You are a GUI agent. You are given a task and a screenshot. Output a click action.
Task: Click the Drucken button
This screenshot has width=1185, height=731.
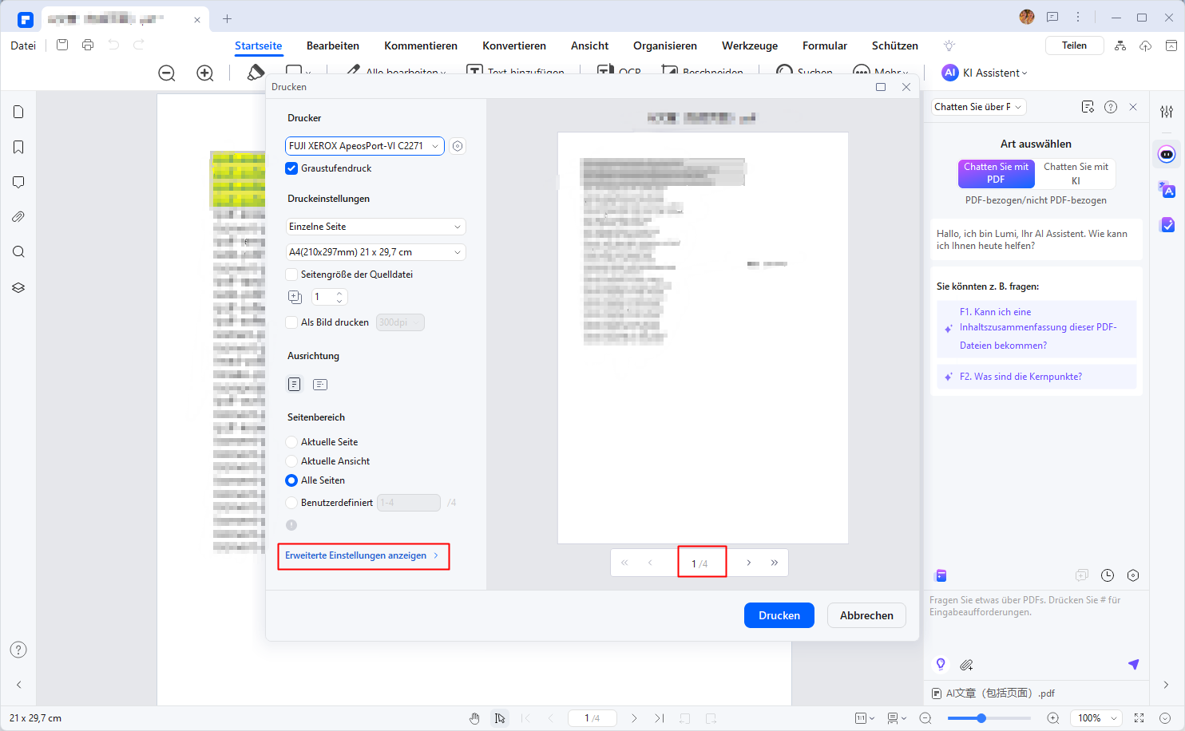(x=779, y=615)
